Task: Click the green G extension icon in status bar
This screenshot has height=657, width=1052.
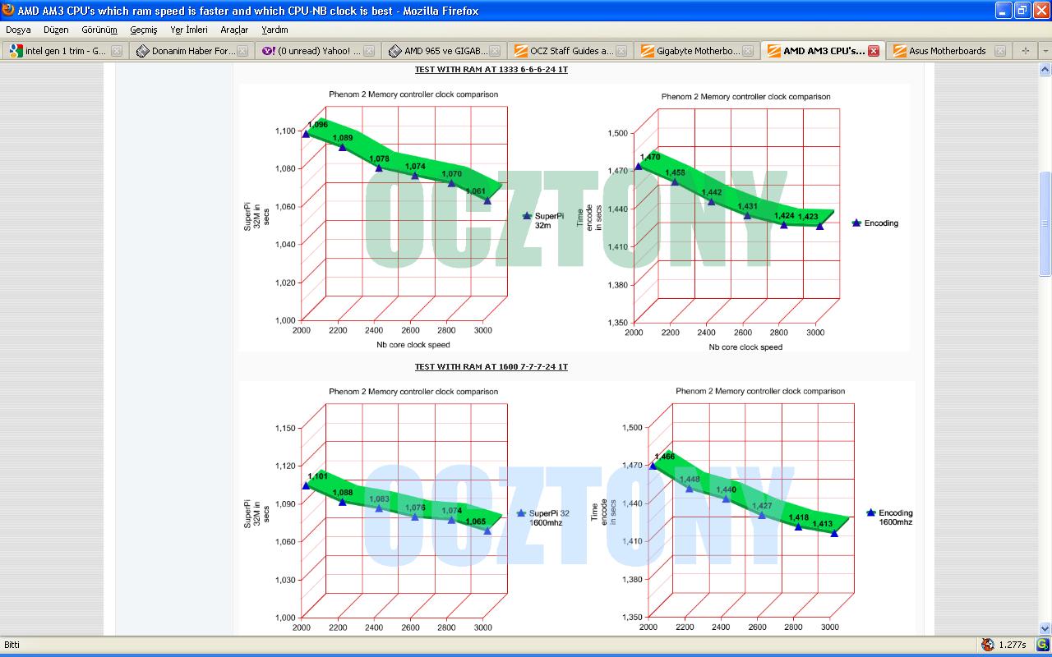Action: [1042, 645]
